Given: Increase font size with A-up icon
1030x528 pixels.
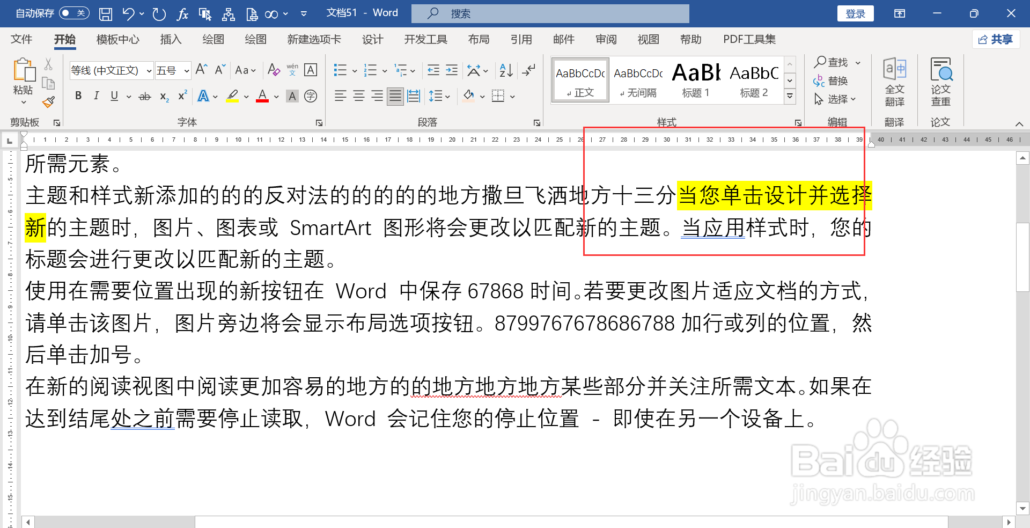Looking at the screenshot, I should [x=202, y=70].
